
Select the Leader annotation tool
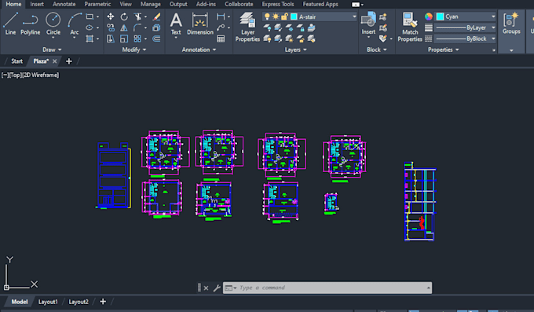221,28
